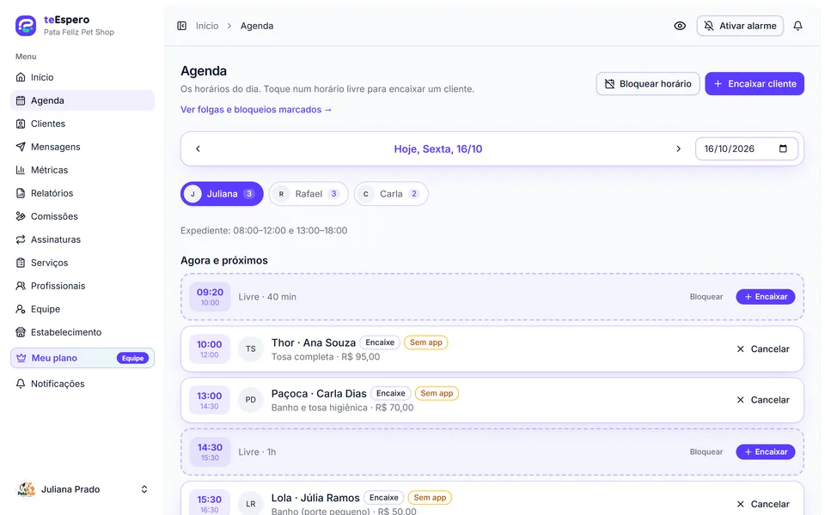Click the teEspero logo icon
Screen dimensions: 825x515
[x=26, y=25]
